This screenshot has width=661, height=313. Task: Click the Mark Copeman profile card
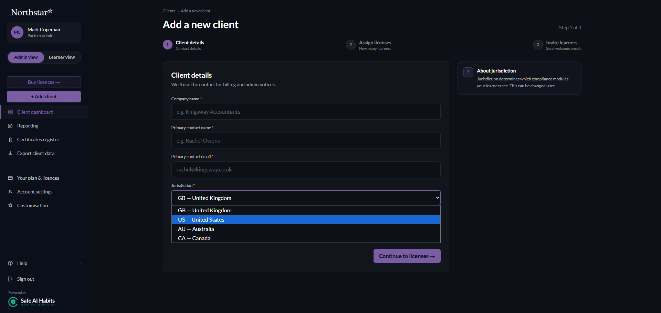[44, 32]
